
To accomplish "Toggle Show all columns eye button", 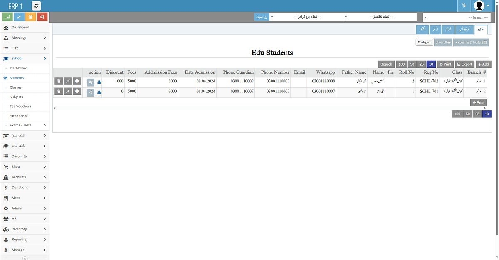I will 443,42.
